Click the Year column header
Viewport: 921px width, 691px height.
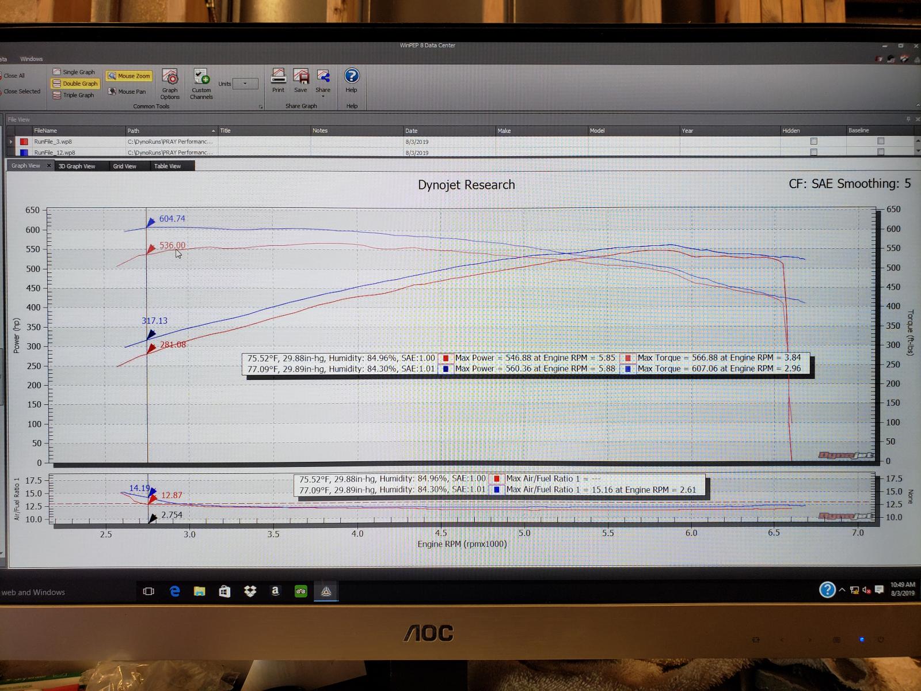tap(730, 131)
